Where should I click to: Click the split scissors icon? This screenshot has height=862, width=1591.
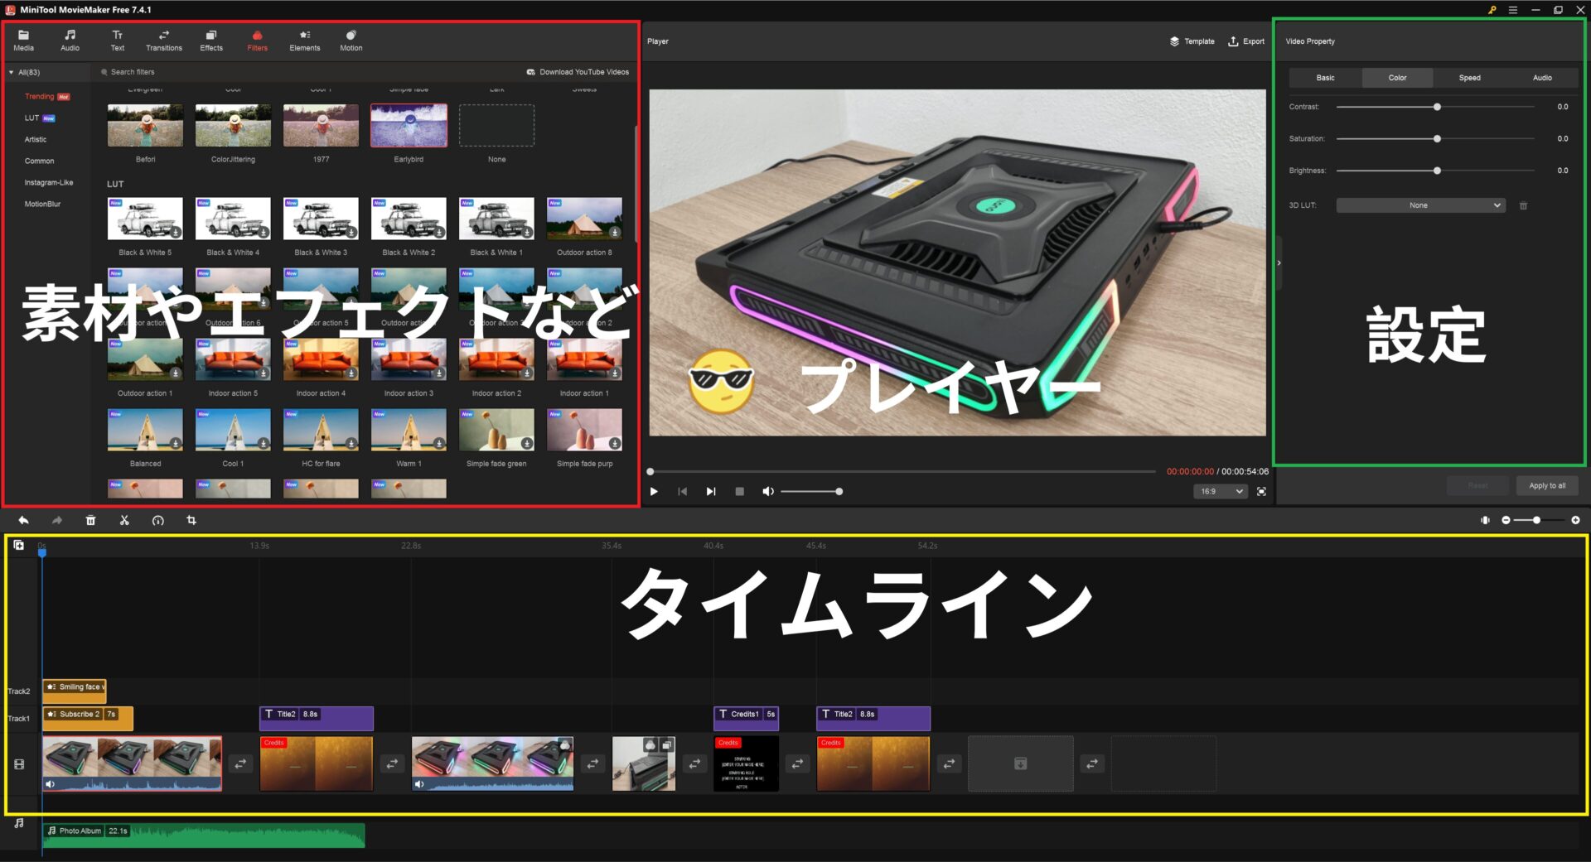pos(124,520)
